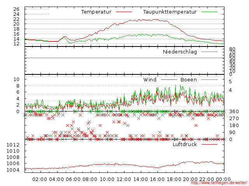Click the 1012 pressure axis value
Viewport: 249px width, 186px height.
point(13,145)
